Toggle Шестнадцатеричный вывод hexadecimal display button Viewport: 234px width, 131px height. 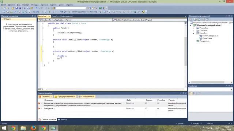(84, 12)
